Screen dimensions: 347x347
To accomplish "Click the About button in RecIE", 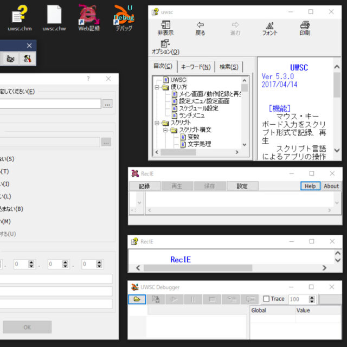I will click(331, 186).
